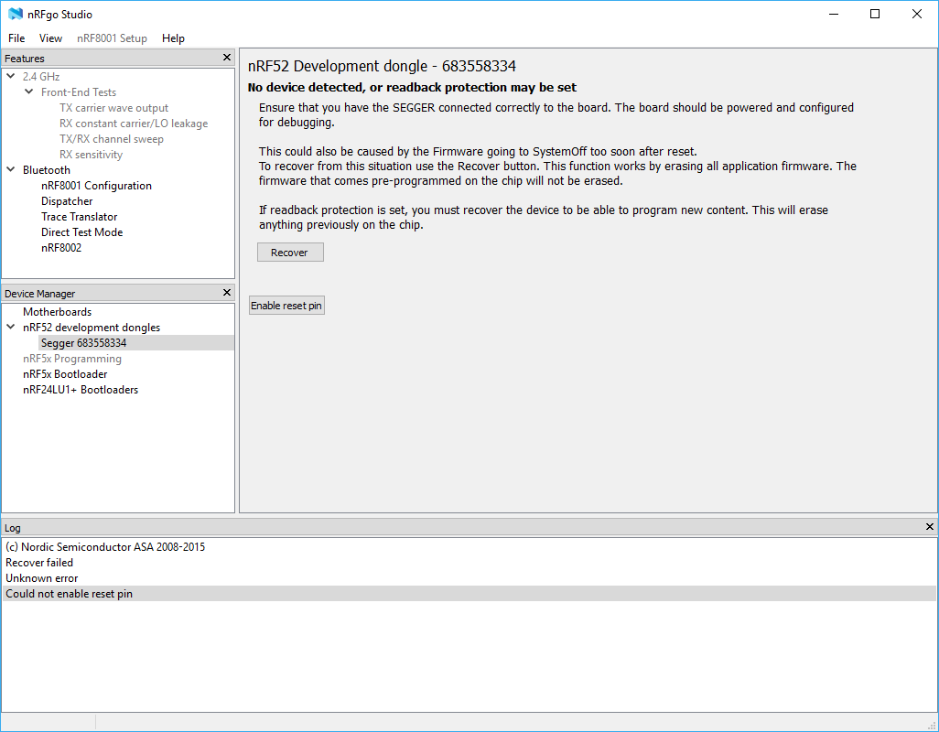Viewport: 939px width, 732px height.
Task: Close the nRFgo Studio window
Action: (917, 14)
